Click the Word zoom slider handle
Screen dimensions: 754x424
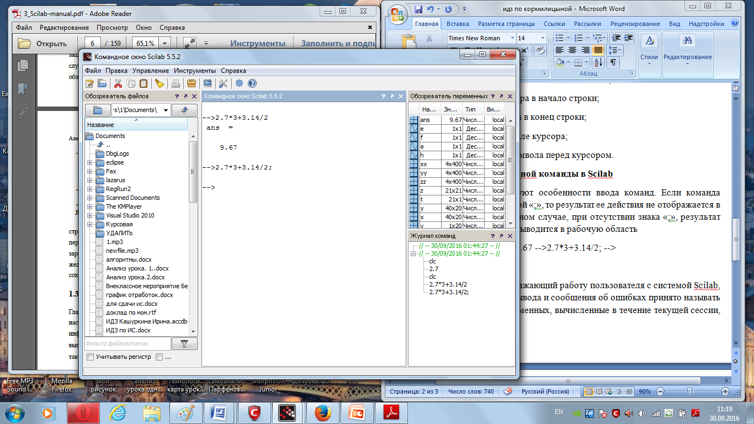[x=690, y=391]
